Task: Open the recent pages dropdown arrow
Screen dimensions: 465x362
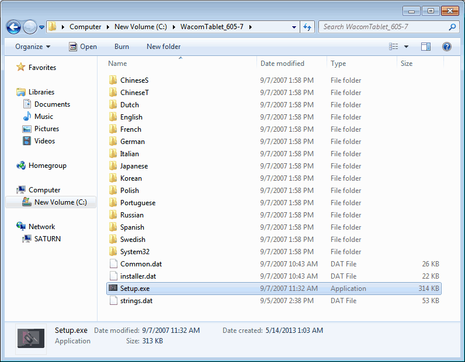Action: 42,27
